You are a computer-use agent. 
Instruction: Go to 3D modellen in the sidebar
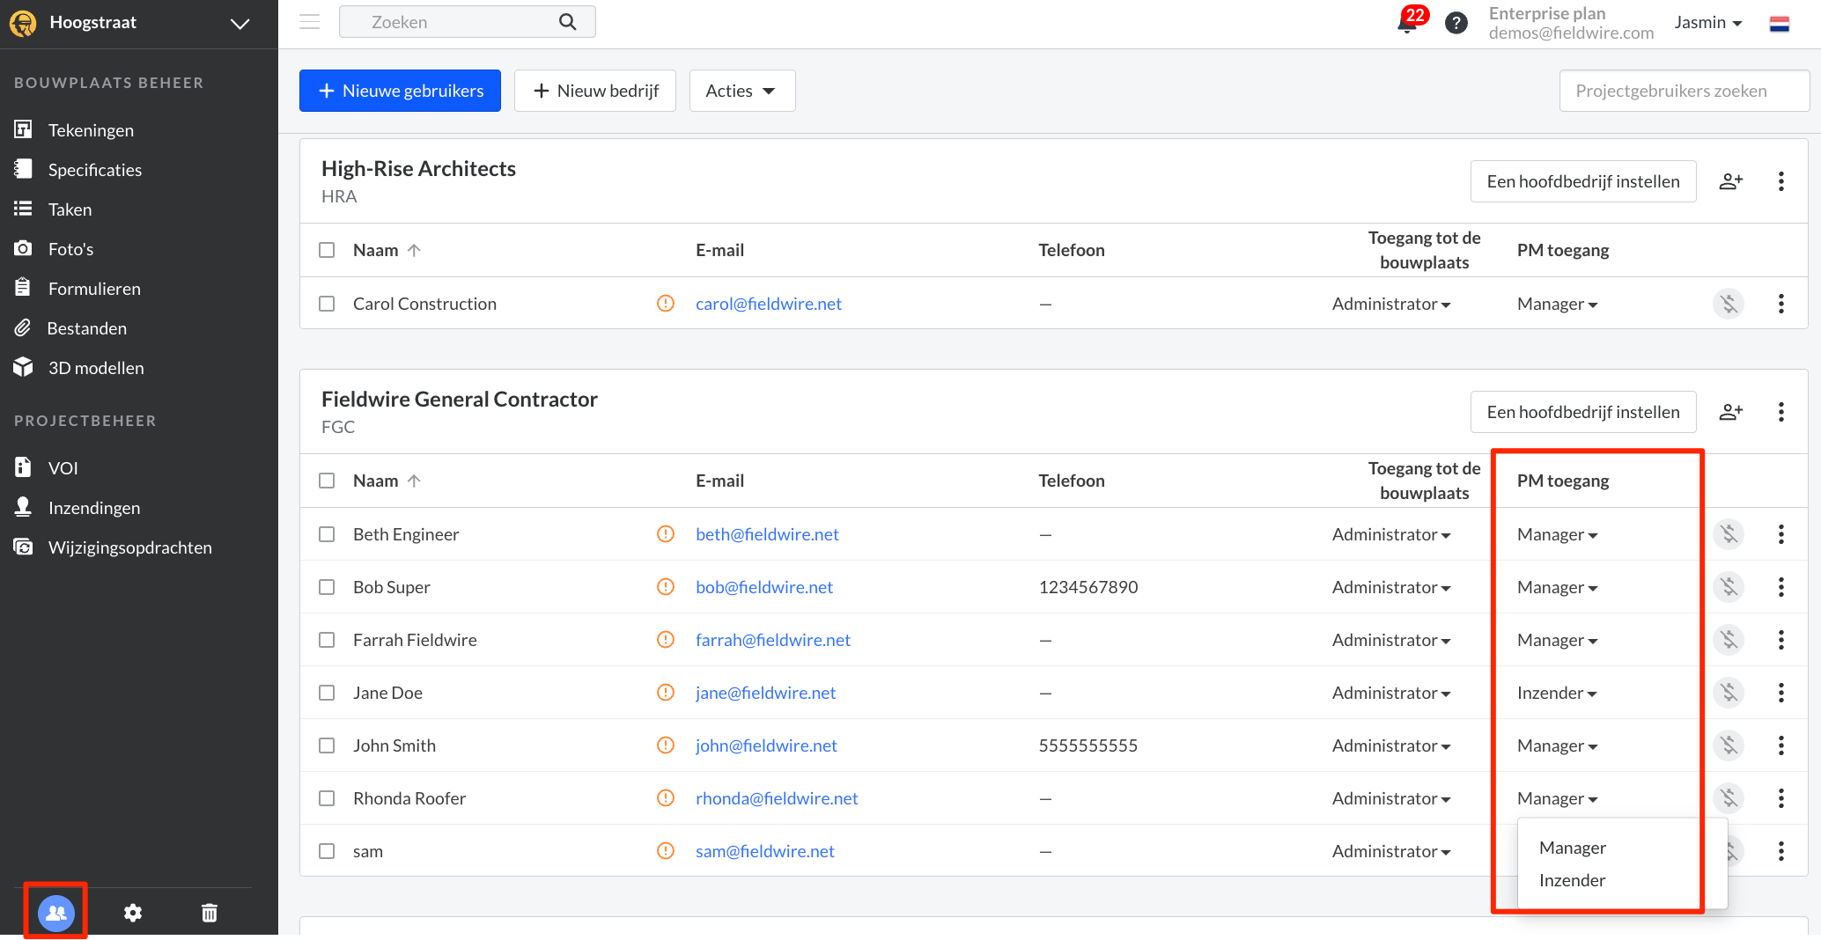click(96, 368)
